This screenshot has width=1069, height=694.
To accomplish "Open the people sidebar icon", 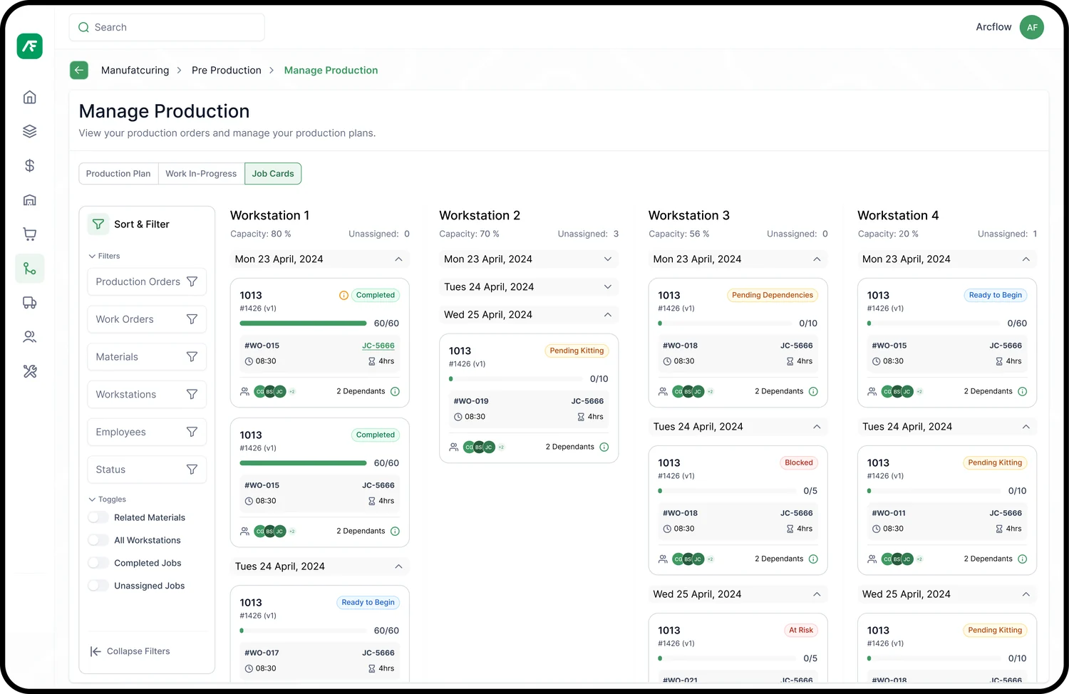I will coord(29,337).
